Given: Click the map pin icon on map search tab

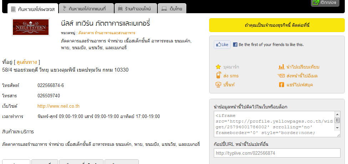Looking at the screenshot, I should tap(65, 9).
